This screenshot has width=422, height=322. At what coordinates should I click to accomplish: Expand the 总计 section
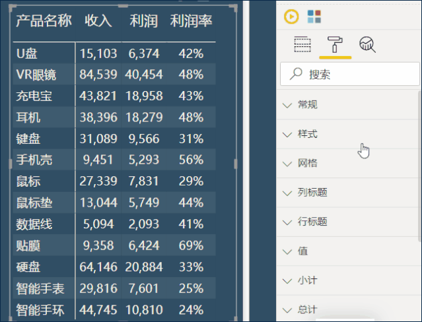(347, 309)
